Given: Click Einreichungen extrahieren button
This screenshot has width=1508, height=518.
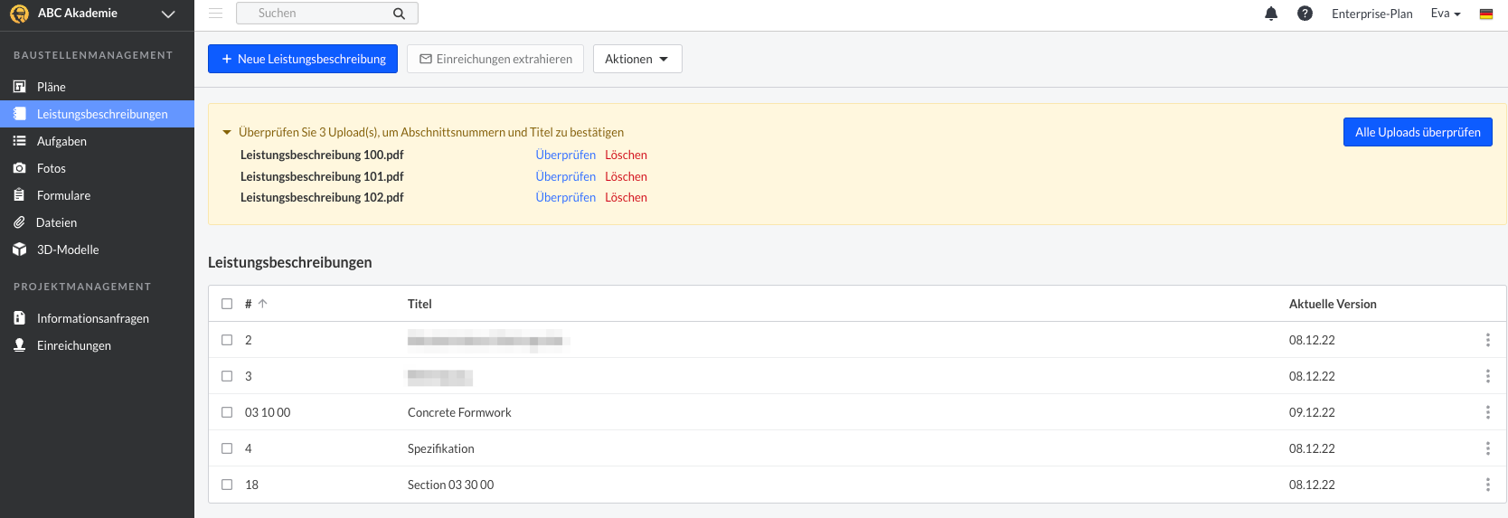Looking at the screenshot, I should (495, 59).
